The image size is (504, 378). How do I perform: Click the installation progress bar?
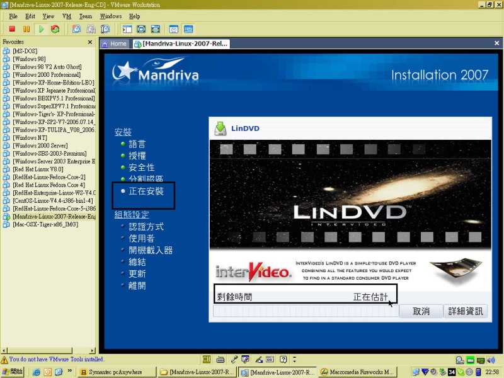(x=306, y=311)
